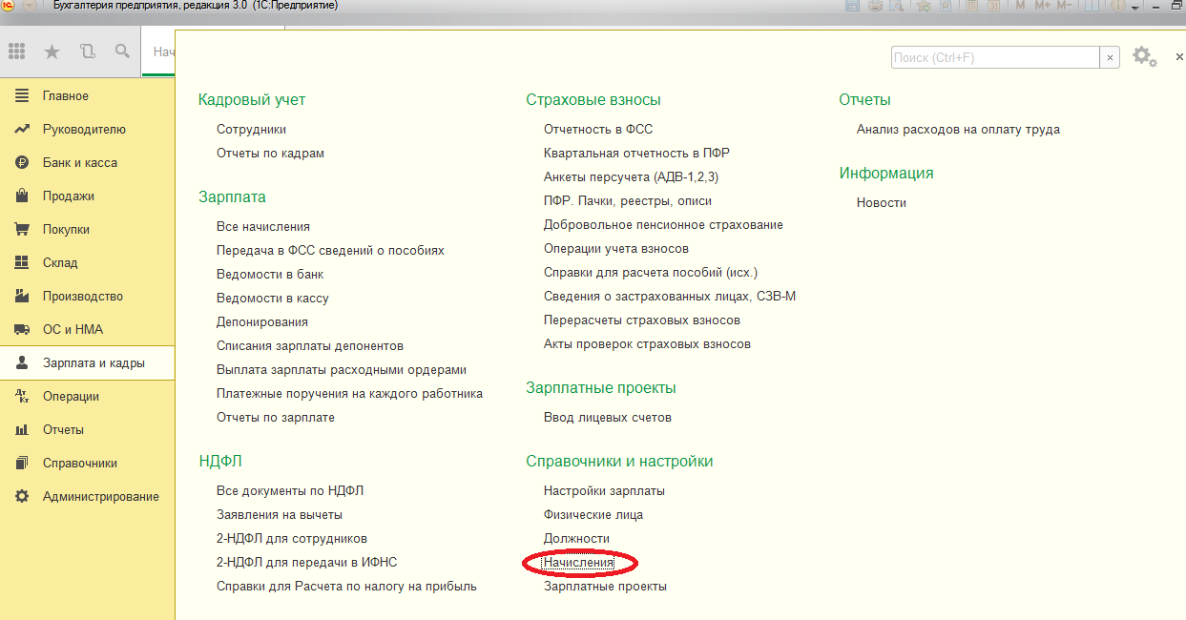The height and width of the screenshot is (620, 1186).
Task: Click the Save diskette icon in title bar
Action: tap(852, 5)
